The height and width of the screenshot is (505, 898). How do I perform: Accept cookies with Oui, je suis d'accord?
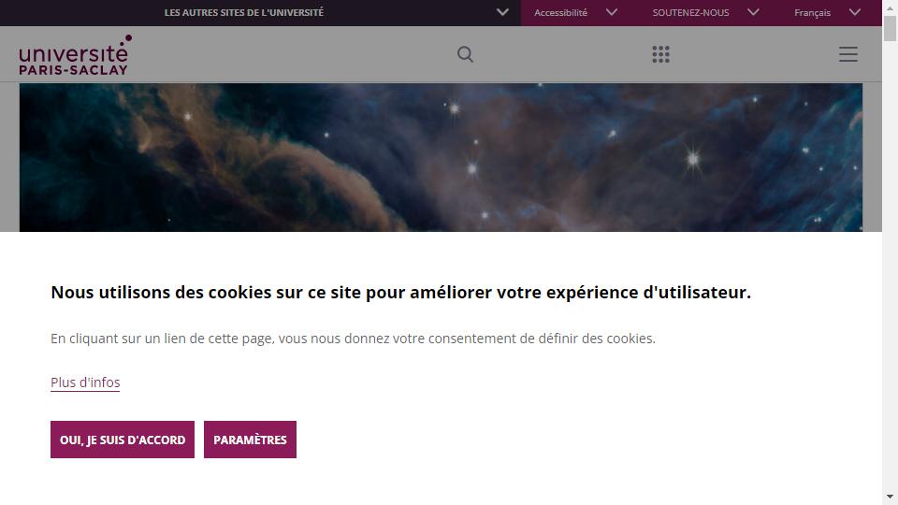[123, 440]
